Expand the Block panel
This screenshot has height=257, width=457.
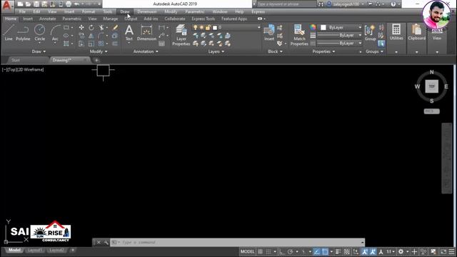275,51
